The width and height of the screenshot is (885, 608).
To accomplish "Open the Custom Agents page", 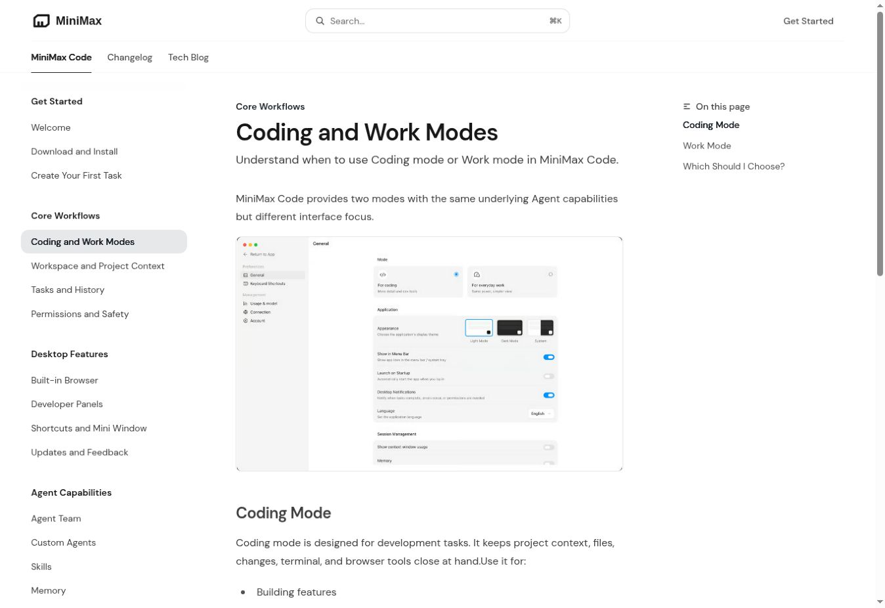I will point(63,542).
